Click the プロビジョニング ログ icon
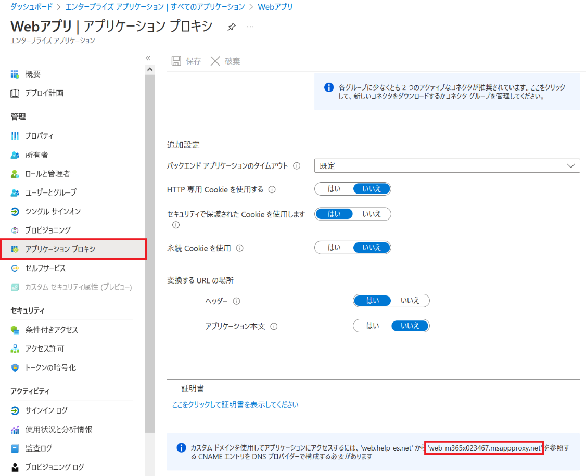 pyautogui.click(x=15, y=467)
